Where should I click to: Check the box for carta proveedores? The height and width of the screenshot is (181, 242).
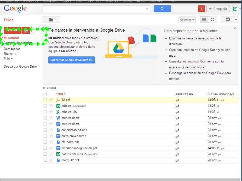45,136
